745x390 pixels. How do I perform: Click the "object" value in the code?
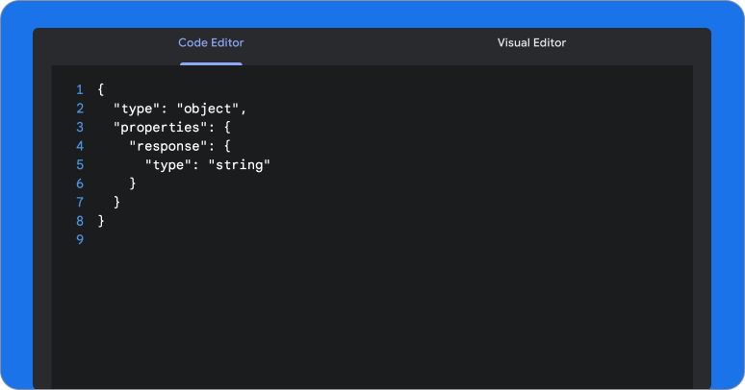tap(208, 109)
